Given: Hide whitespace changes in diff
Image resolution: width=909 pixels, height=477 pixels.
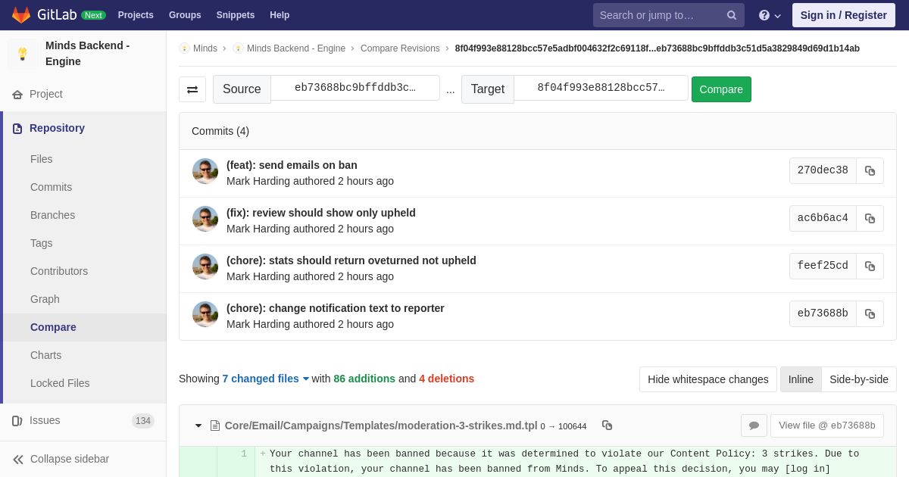Looking at the screenshot, I should pos(708,379).
